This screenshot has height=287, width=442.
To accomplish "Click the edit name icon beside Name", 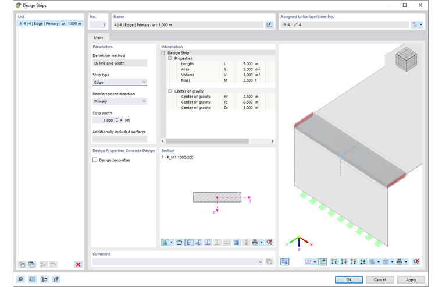I will (269, 25).
